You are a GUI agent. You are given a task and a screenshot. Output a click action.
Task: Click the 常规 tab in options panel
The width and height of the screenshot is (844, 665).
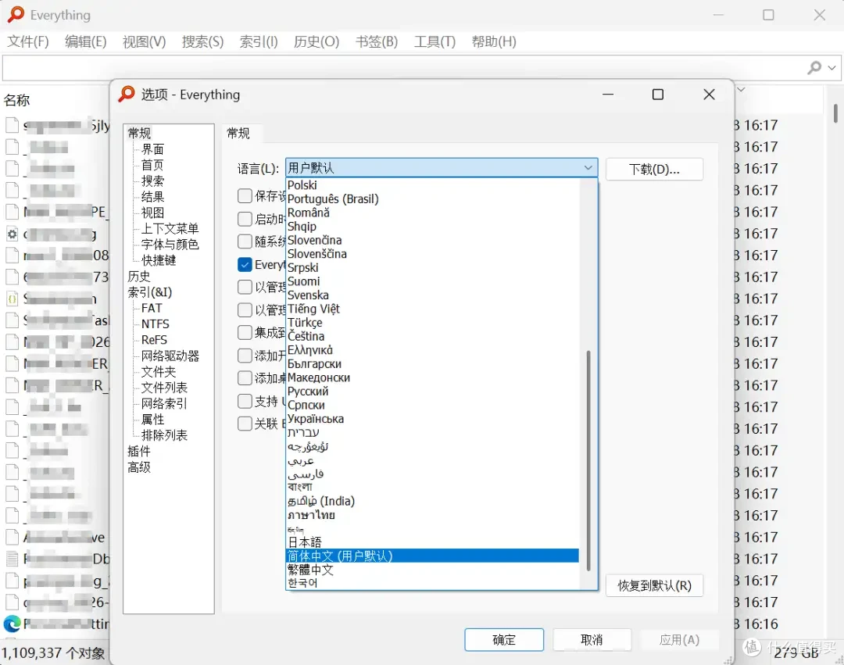pyautogui.click(x=238, y=133)
